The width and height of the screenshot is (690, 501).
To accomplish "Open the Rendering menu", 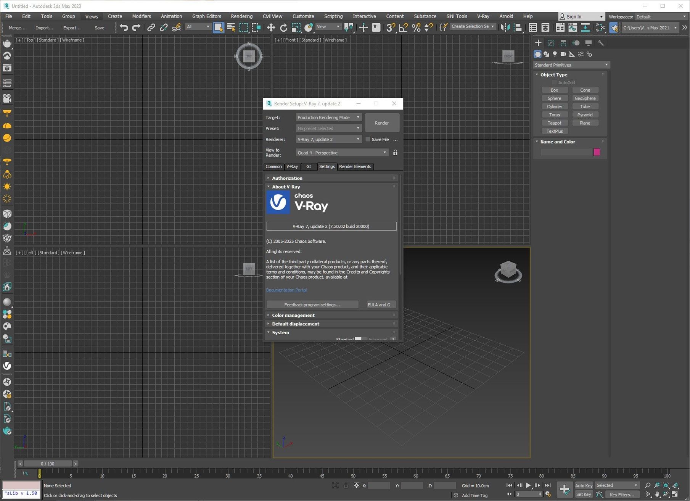I will [241, 16].
